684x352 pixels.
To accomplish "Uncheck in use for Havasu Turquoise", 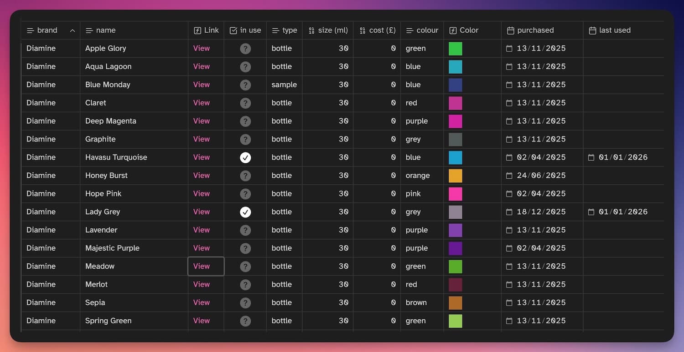I will pos(245,157).
